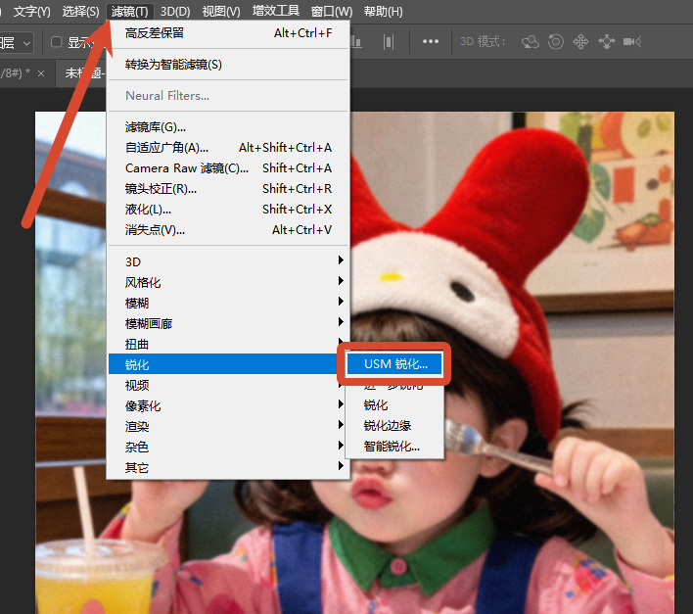Open the 窗口(W) menu
Viewport: 693px width, 614px height.
pyautogui.click(x=332, y=11)
